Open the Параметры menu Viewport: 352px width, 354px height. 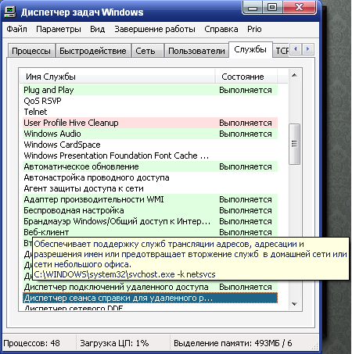[x=59, y=29]
